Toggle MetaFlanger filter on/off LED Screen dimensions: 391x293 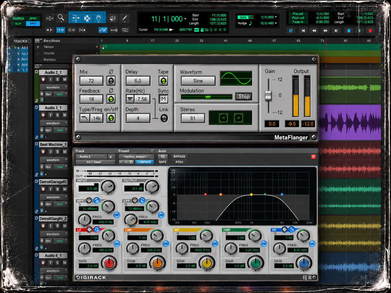click(x=111, y=118)
